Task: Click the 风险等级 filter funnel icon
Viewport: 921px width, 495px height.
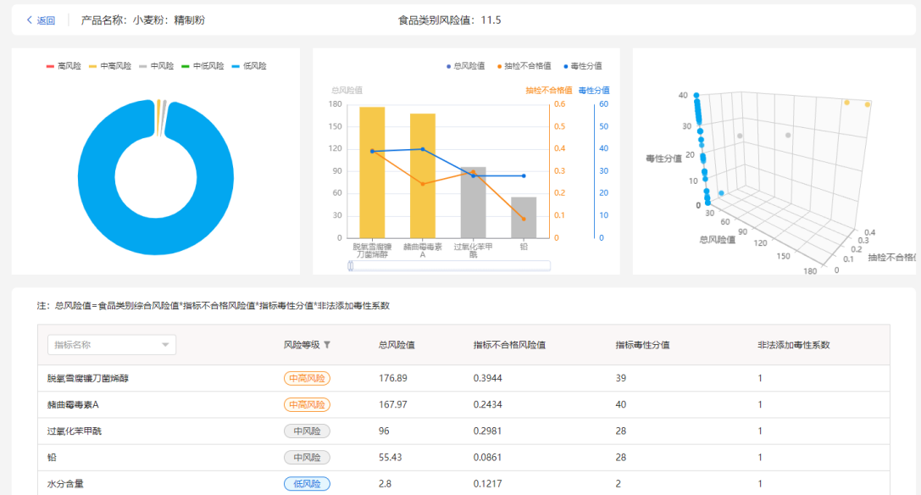Action: (327, 345)
